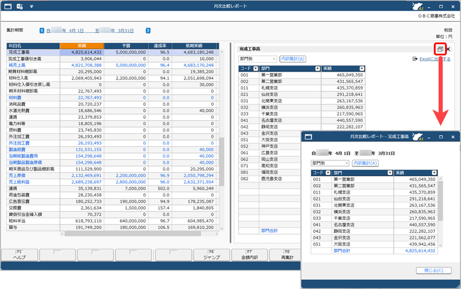This screenshot has width=461, height=289.
Task: Click 部門合計 link in detail panel
Action: 269,231
